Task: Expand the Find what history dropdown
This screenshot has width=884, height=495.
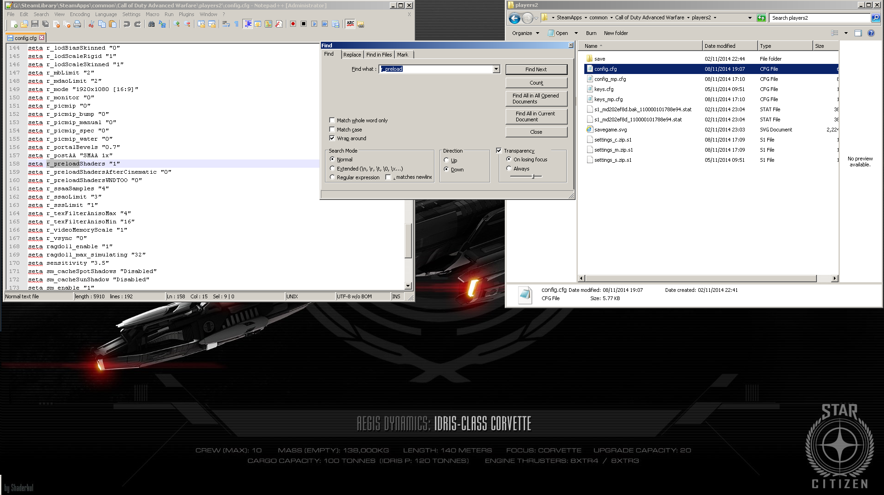Action: click(496, 69)
